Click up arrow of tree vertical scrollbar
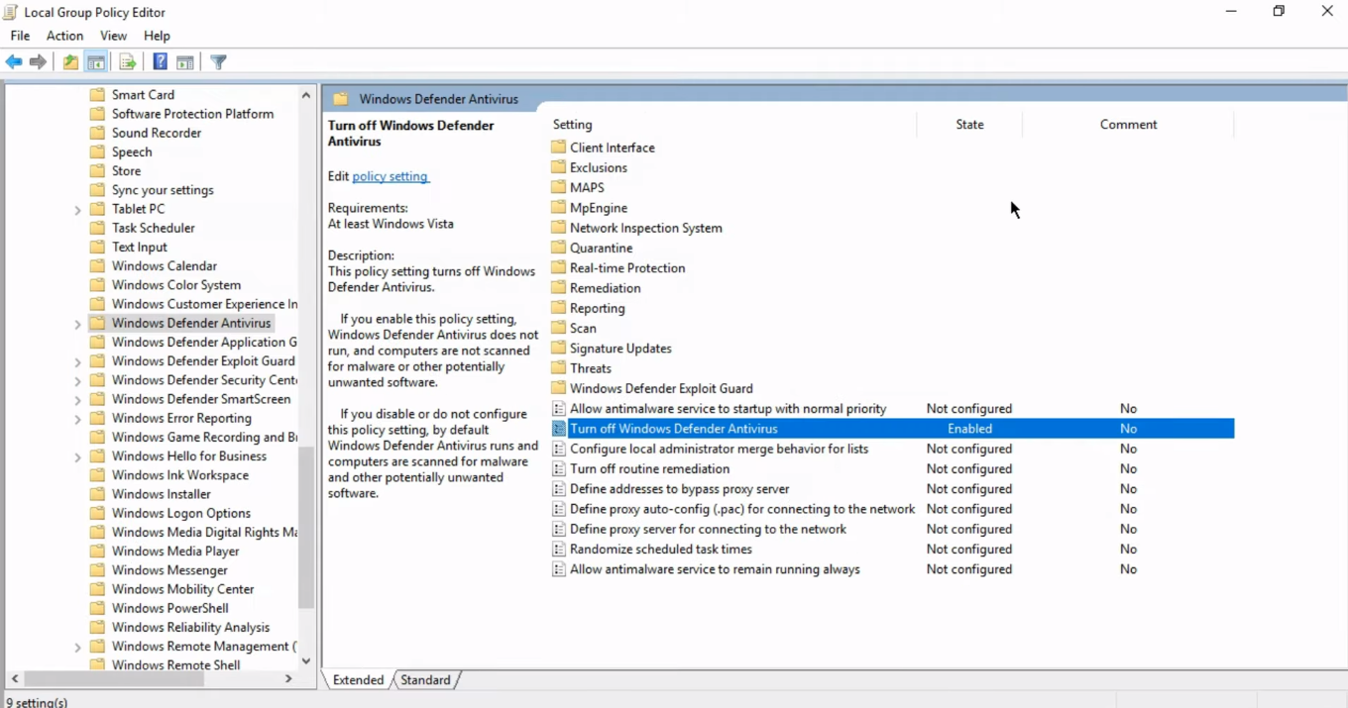 (305, 96)
